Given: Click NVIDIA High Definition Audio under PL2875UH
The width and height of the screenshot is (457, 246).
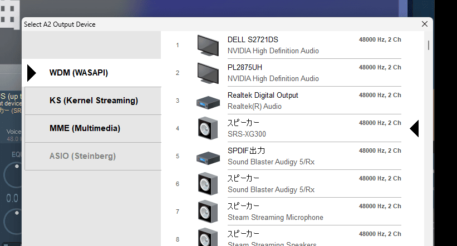Looking at the screenshot, I should coord(273,78).
